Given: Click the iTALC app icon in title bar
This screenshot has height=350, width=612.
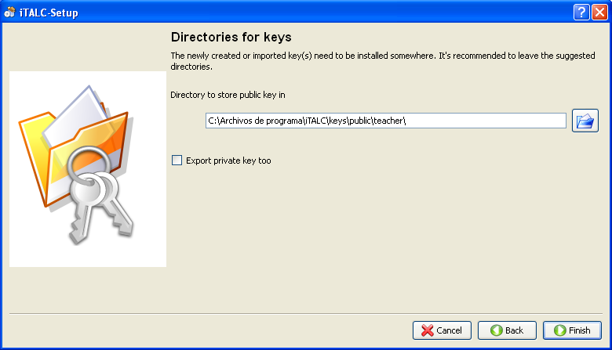Looking at the screenshot, I should [x=9, y=12].
